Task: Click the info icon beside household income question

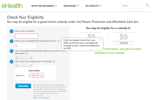Action: coord(58,41)
